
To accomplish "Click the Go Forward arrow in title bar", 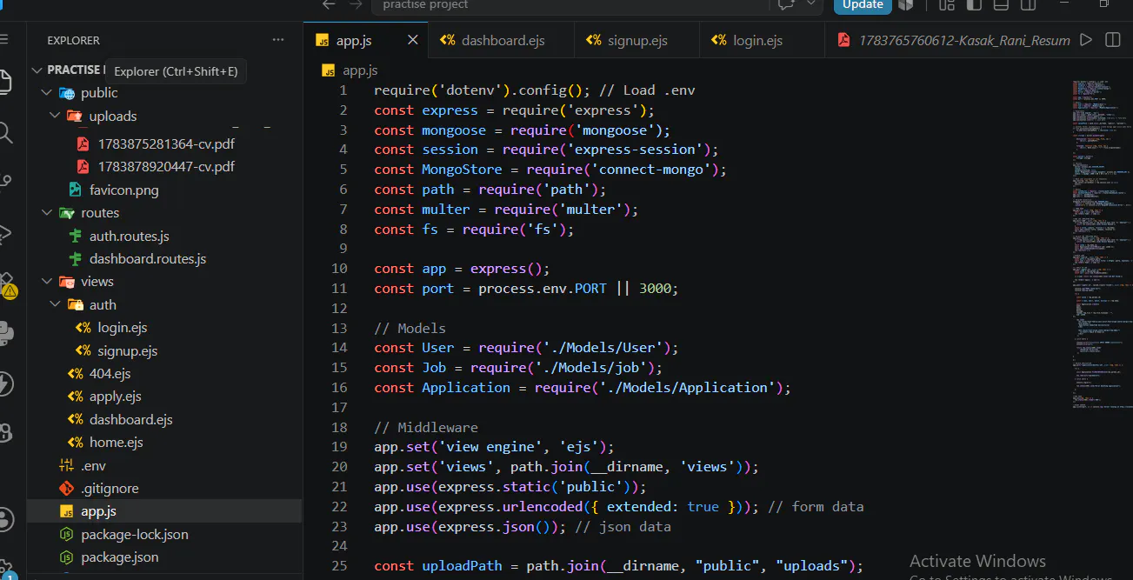I will coord(357,4).
